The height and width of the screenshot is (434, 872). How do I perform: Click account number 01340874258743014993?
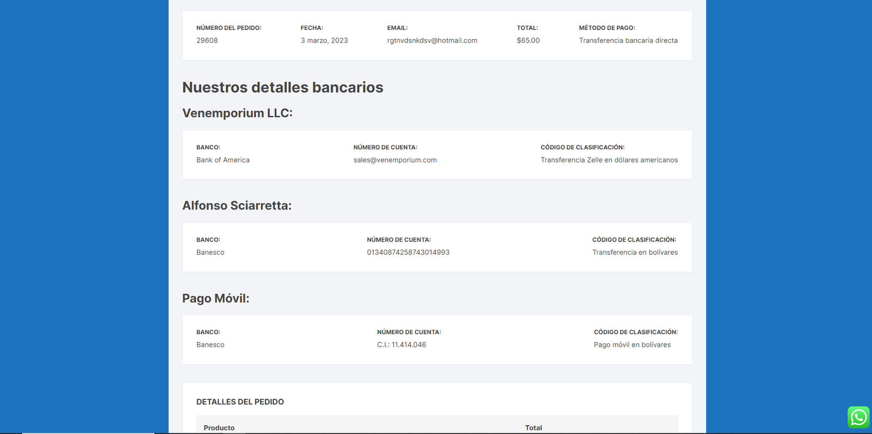pyautogui.click(x=408, y=252)
